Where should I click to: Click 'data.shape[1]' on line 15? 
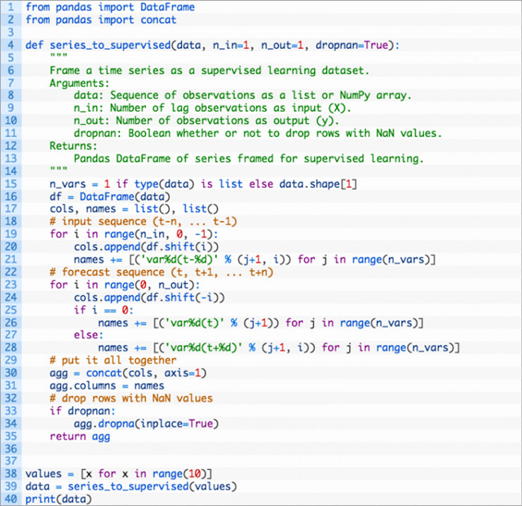click(x=318, y=184)
